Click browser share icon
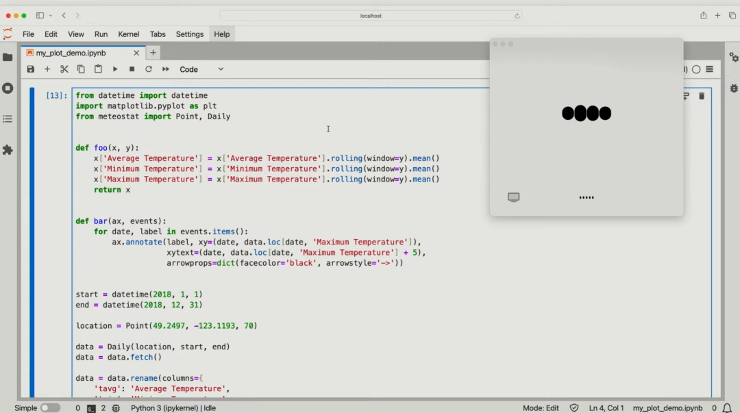Image resolution: width=740 pixels, height=413 pixels. coord(703,16)
